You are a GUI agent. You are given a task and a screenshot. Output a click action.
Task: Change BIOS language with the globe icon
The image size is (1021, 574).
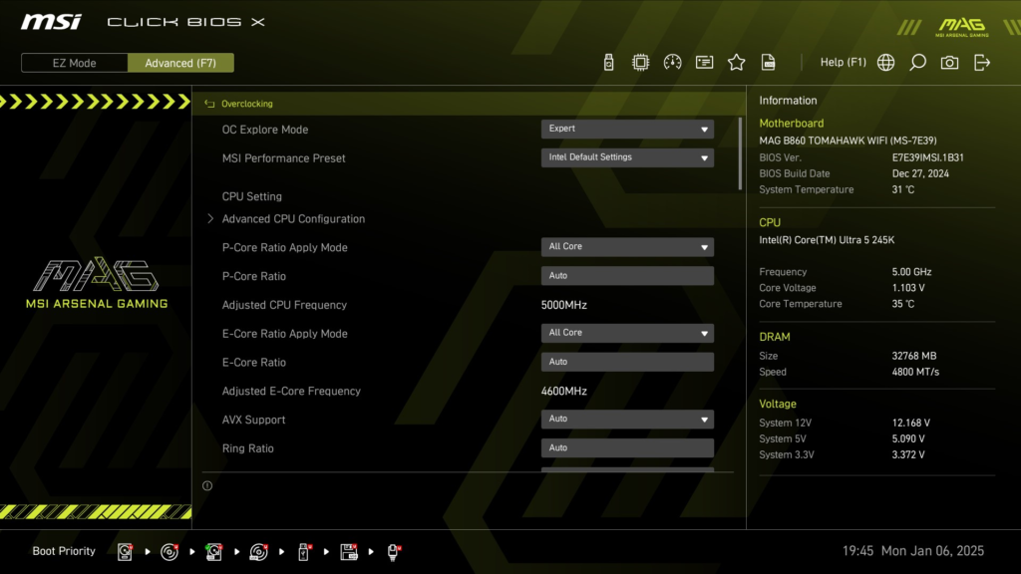[884, 62]
